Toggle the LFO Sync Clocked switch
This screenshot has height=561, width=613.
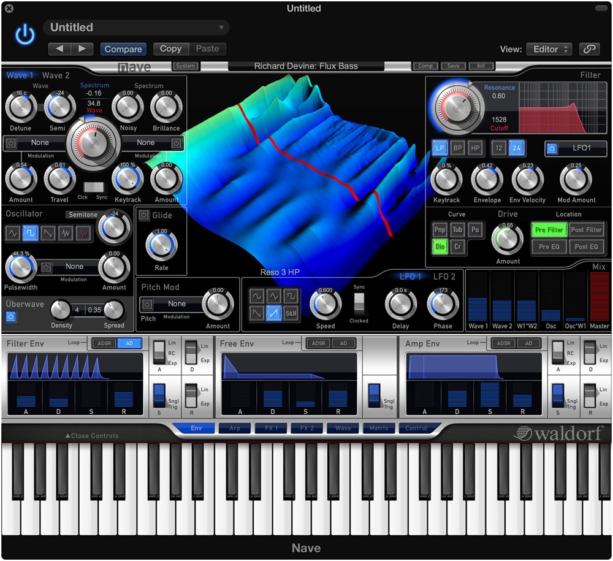coord(359,304)
